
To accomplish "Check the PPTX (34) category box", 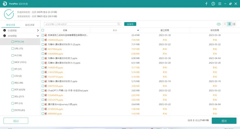I will [13, 42].
